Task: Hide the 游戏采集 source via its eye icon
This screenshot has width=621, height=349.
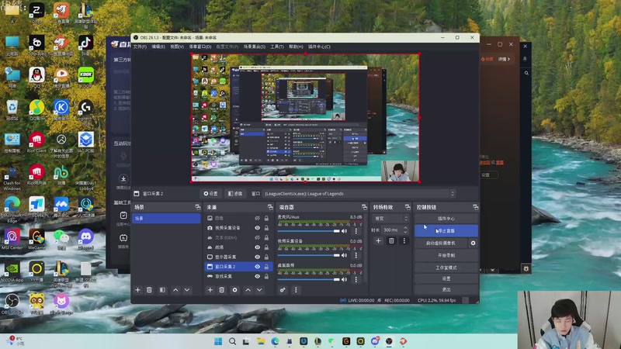Action: (258, 277)
